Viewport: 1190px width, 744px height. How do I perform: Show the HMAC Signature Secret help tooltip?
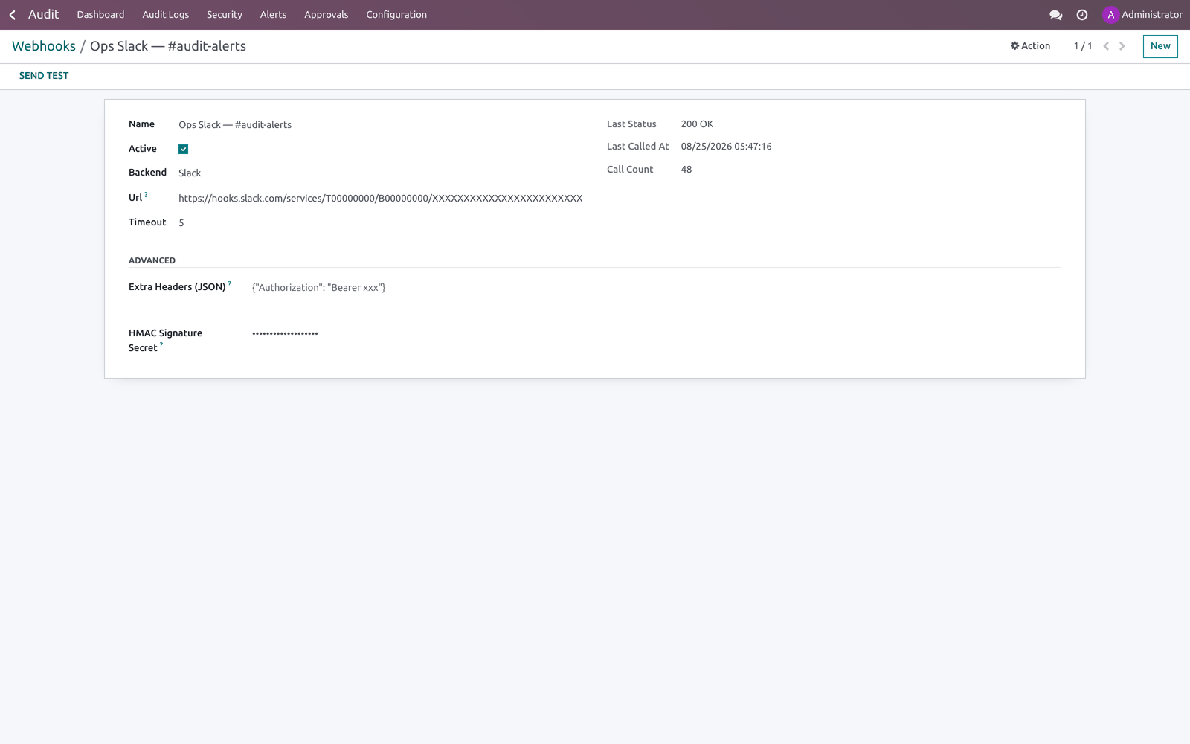click(161, 344)
